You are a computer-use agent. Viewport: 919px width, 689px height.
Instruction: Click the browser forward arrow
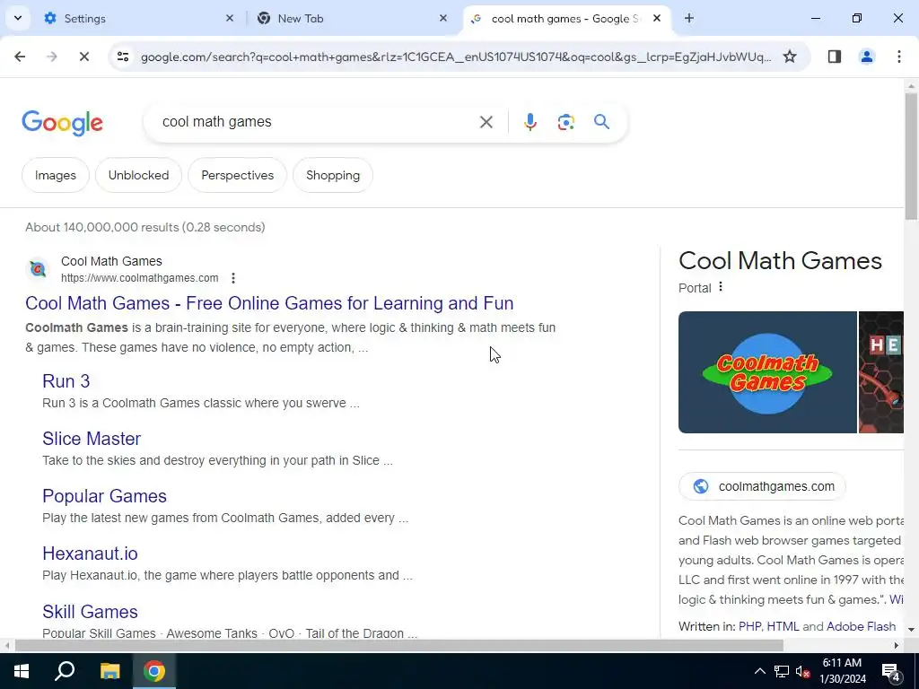[x=51, y=57]
